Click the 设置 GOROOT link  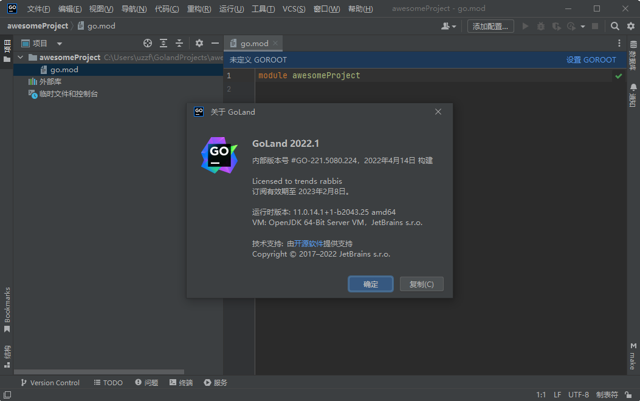tap(591, 60)
